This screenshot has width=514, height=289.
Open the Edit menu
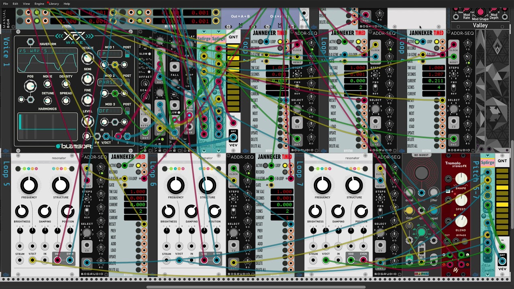15,4
